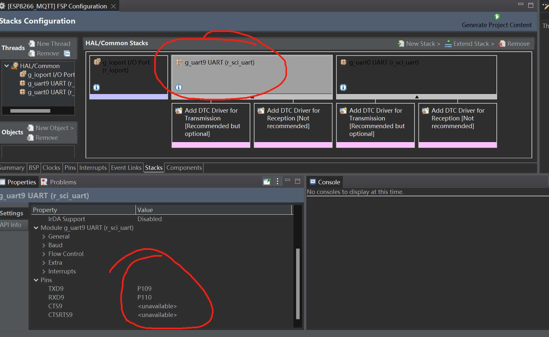Click the New Thread icon
549x337 pixels.
pos(32,44)
